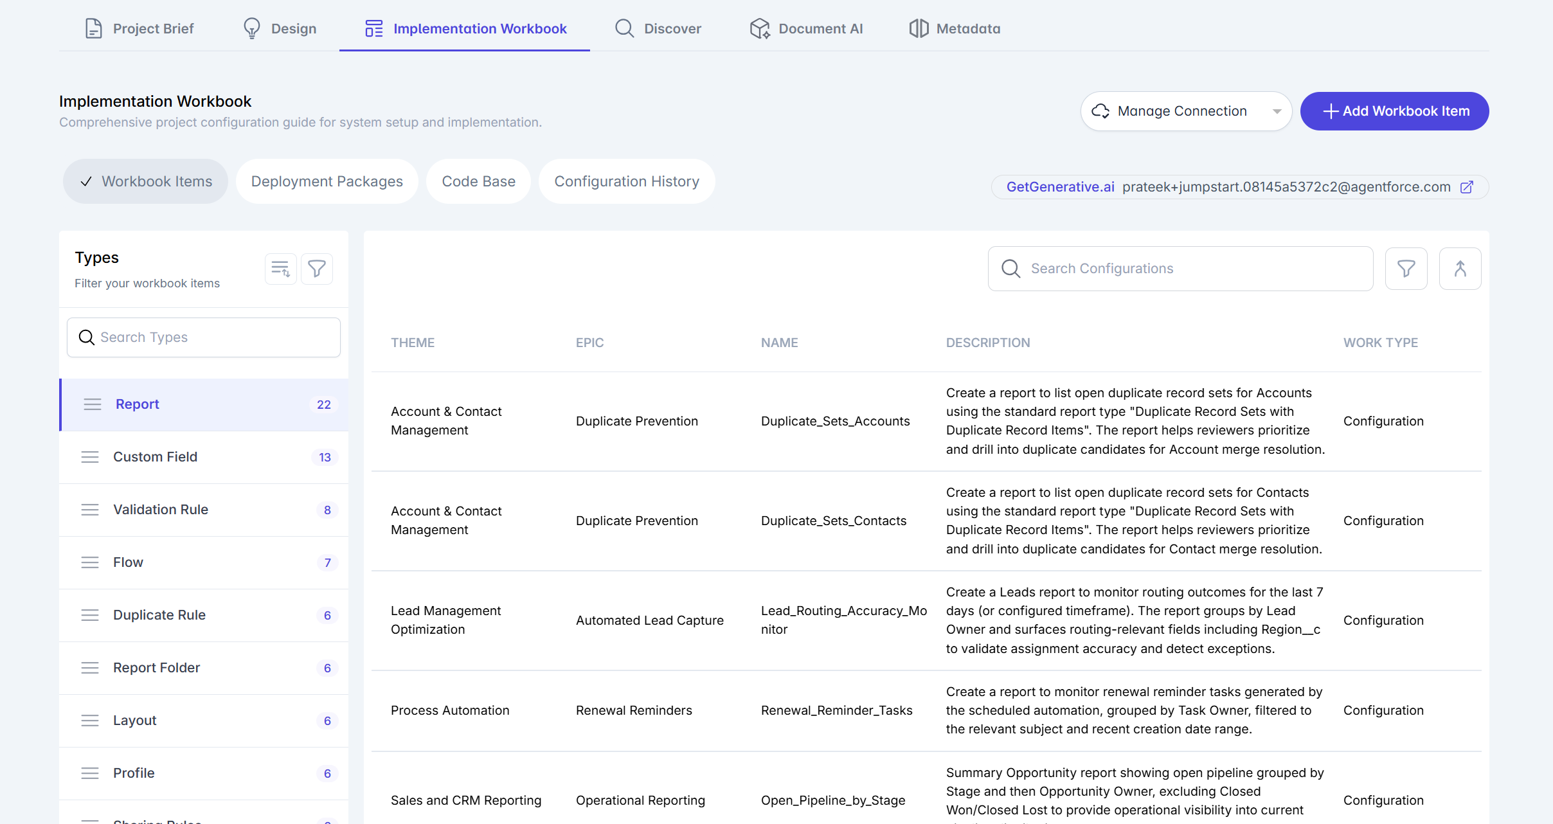Viewport: 1553px width, 824px height.
Task: Click drag handle icon beside Report Folder
Action: (x=90, y=668)
